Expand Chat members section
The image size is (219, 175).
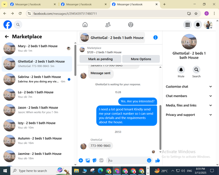pos(189,96)
